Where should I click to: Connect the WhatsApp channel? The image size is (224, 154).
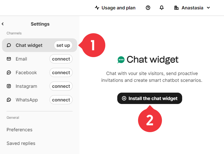click(x=61, y=100)
